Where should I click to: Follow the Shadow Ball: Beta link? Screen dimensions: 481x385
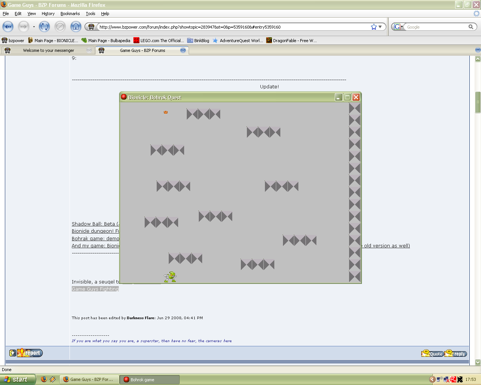pyautogui.click(x=95, y=224)
